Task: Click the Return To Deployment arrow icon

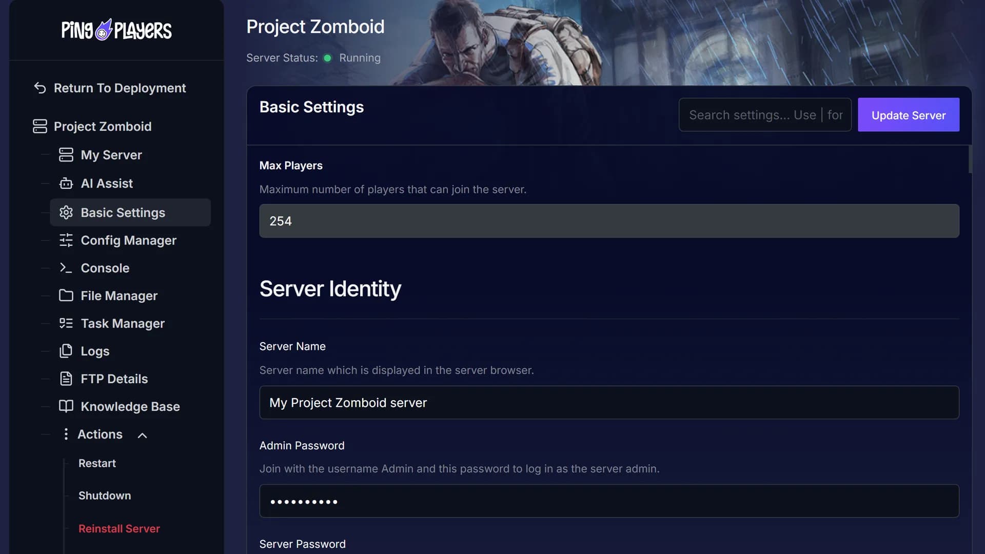Action: pyautogui.click(x=40, y=88)
